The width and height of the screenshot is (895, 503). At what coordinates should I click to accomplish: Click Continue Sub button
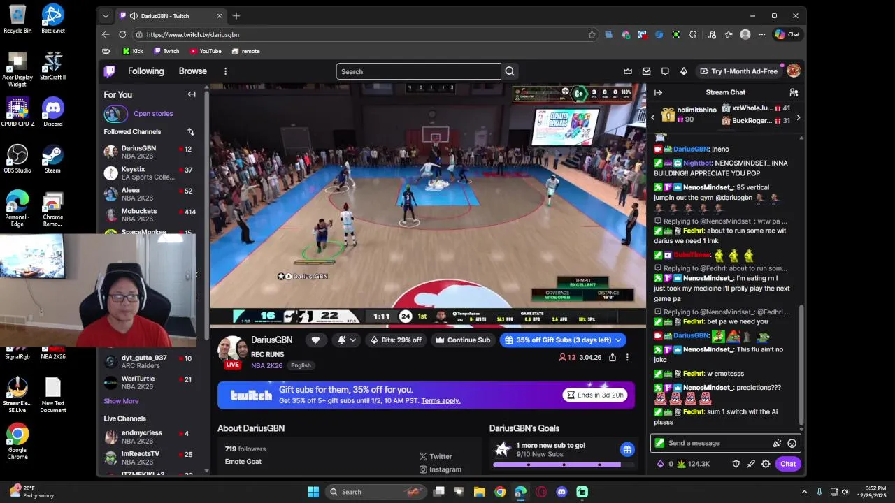pos(463,340)
